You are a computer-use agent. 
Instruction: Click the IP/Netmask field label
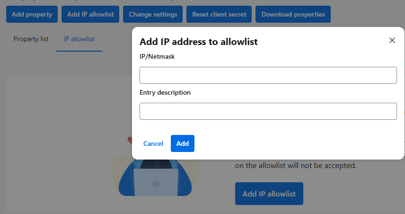(158, 56)
